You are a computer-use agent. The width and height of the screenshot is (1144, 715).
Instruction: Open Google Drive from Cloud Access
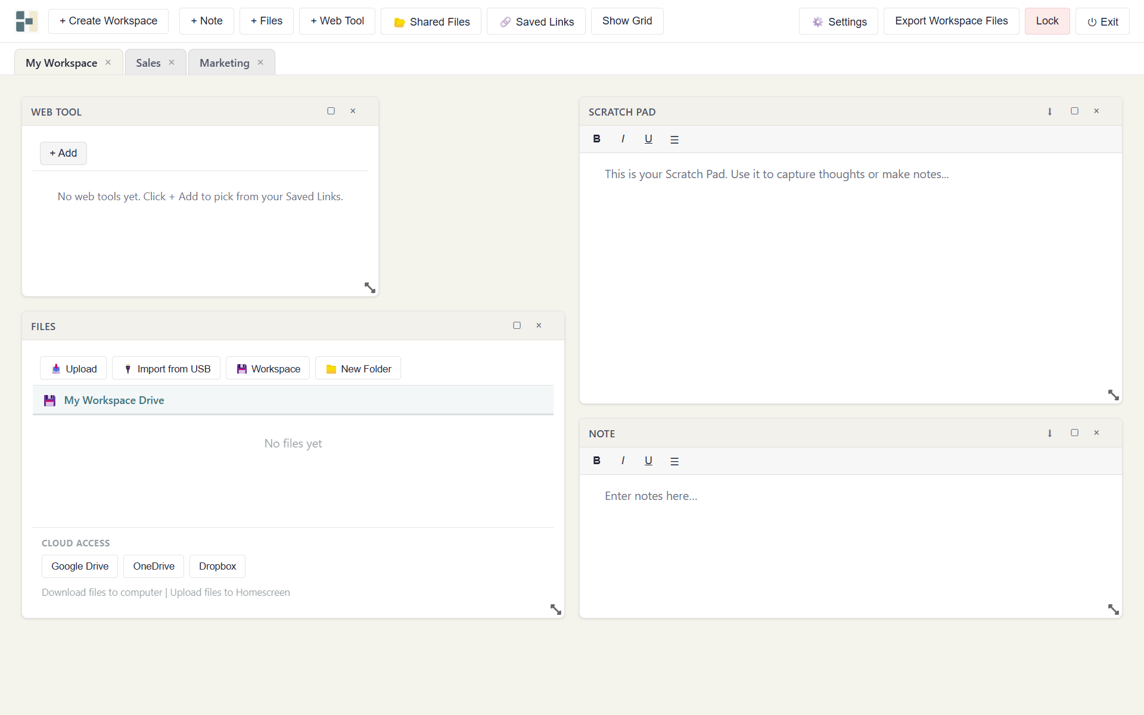tap(79, 566)
